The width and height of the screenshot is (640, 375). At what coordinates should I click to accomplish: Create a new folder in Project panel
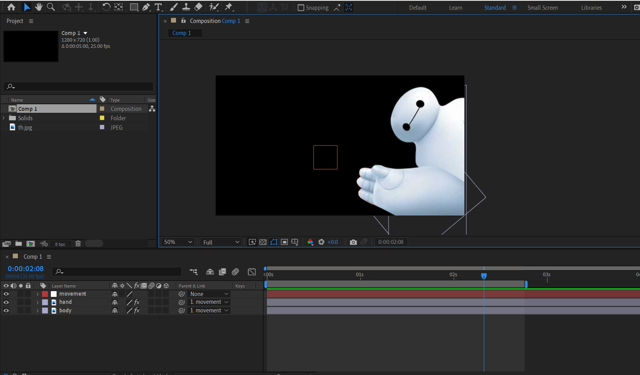(x=18, y=244)
